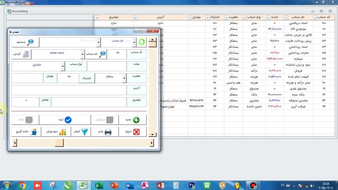The width and height of the screenshot is (338, 190).
Task: Open the فیلتر funnel filter button
Action: [x=81, y=132]
